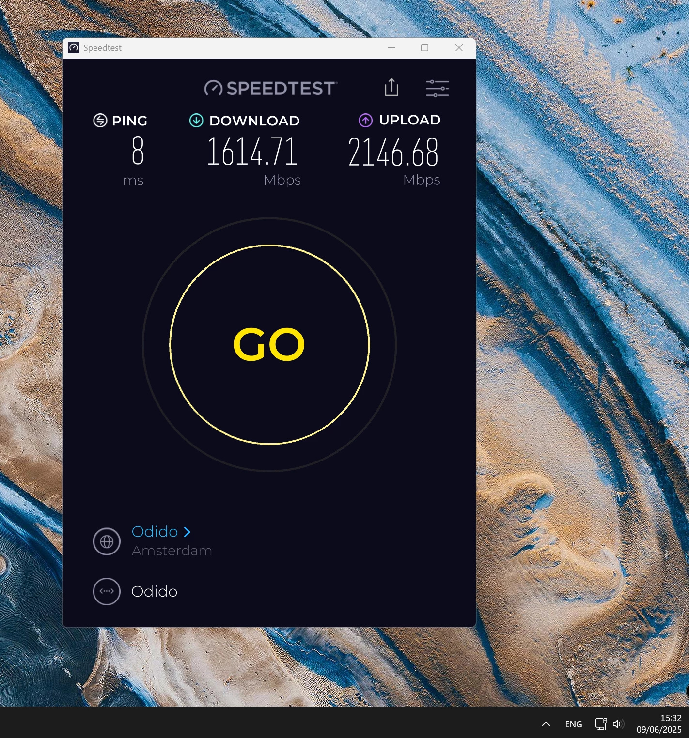This screenshot has height=738, width=689.
Task: Minimize the Speedtest window
Action: coord(391,47)
